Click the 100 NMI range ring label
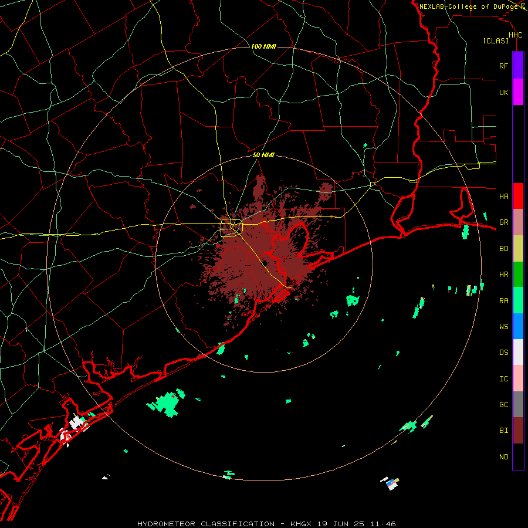The width and height of the screenshot is (528, 528). coord(263,46)
